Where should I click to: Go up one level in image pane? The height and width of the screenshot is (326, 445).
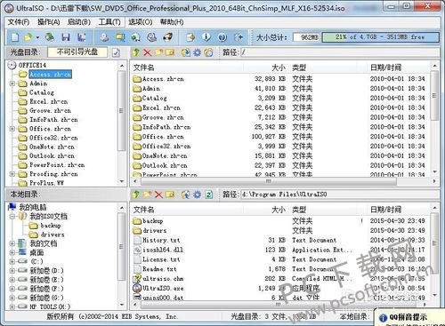136,52
